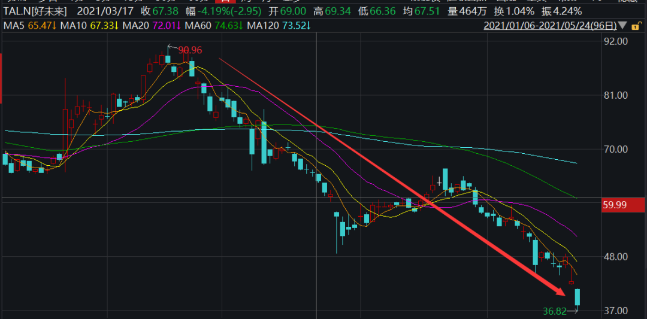This screenshot has width=647, height=319.
Task: Select the last cyan candlestick near 36.82
Action: (578, 297)
